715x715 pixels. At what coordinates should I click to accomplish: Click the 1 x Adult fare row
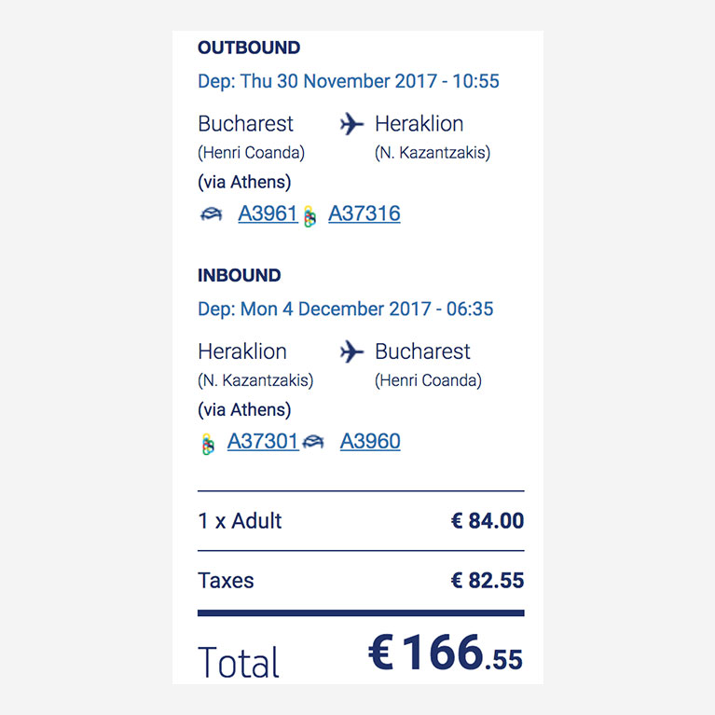pyautogui.click(x=361, y=521)
